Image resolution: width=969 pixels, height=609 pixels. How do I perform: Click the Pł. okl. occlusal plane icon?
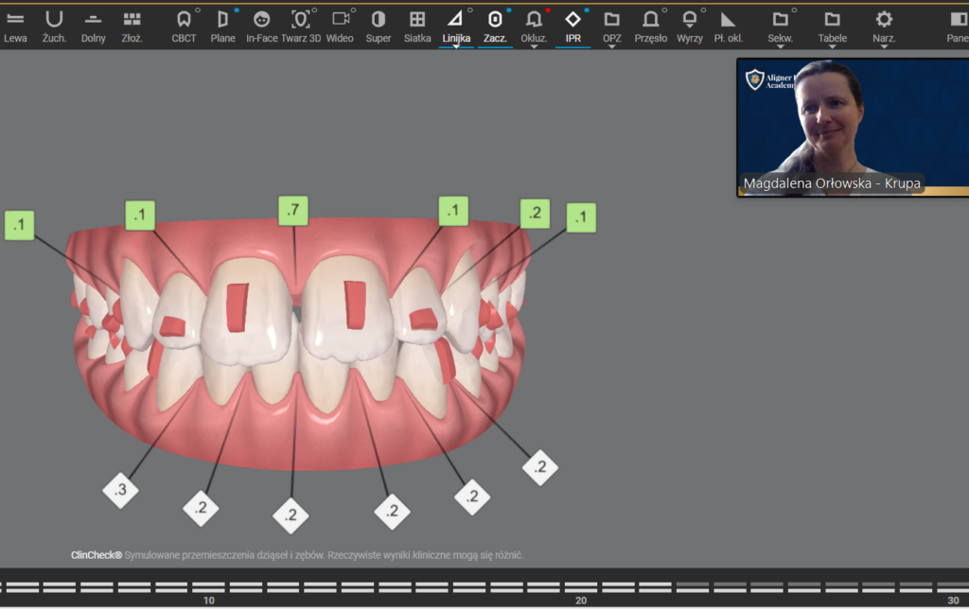coord(727,25)
